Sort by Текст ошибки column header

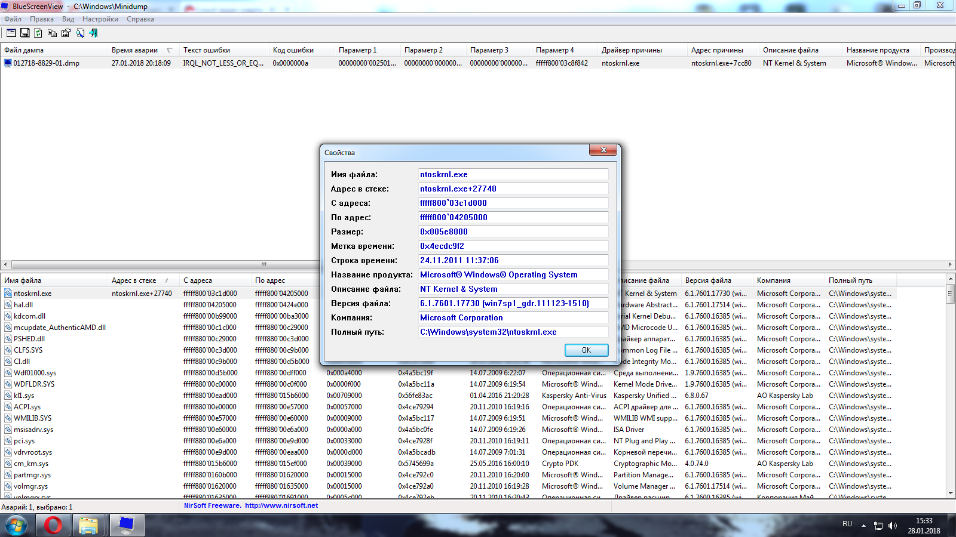[x=224, y=50]
